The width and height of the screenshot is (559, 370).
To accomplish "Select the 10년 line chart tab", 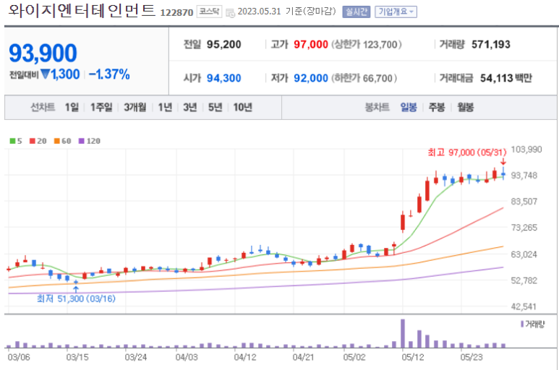I will [x=243, y=107].
